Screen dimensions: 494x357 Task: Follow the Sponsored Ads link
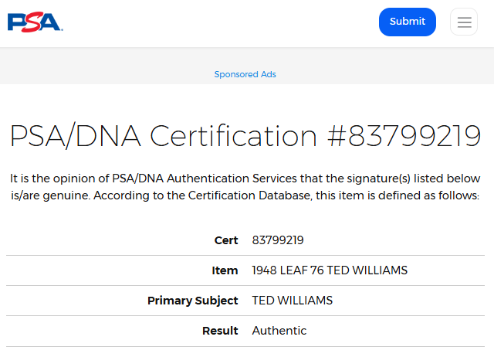click(245, 74)
